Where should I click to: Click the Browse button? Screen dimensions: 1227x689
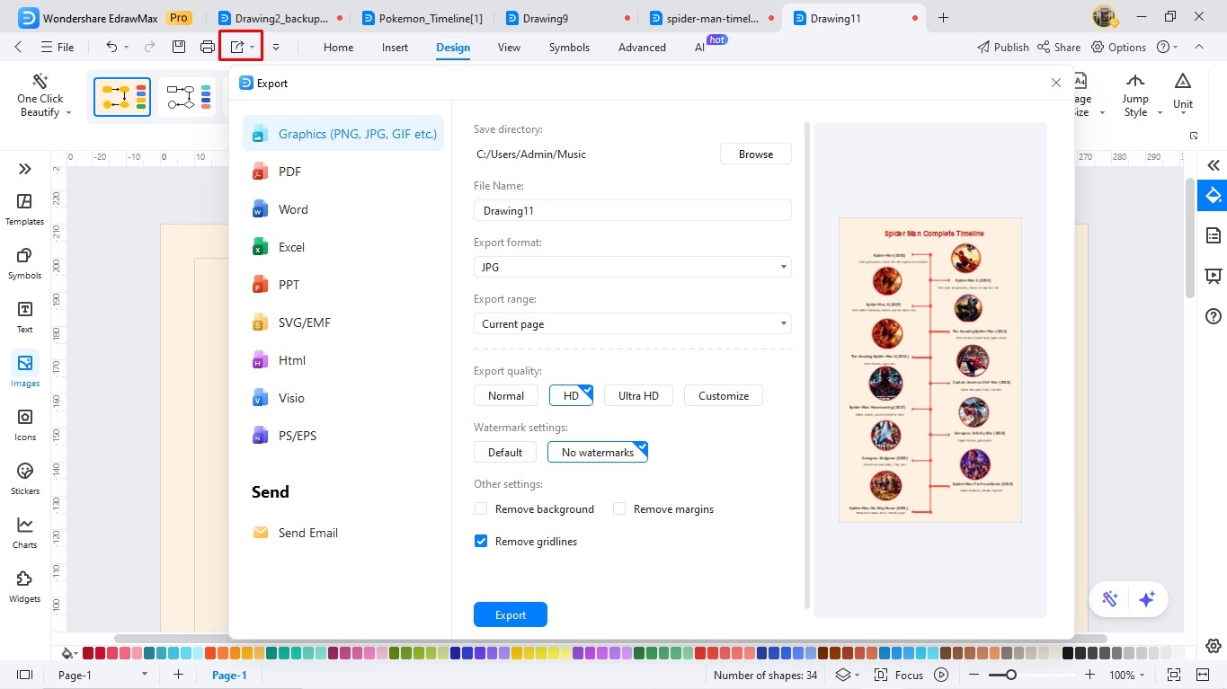pyautogui.click(x=756, y=154)
